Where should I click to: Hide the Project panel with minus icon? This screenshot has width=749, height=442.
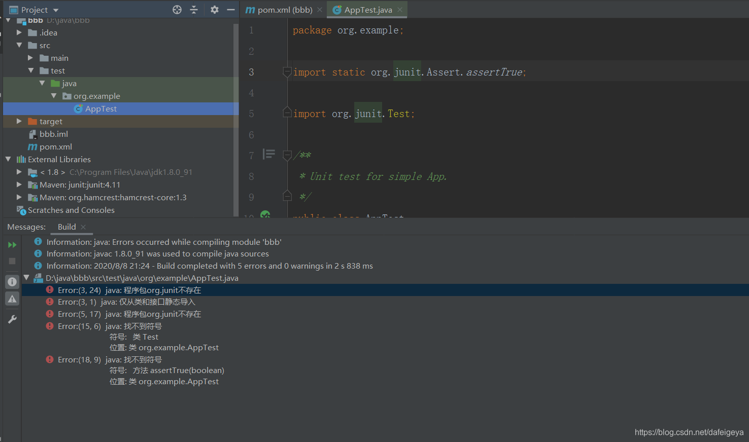click(231, 10)
